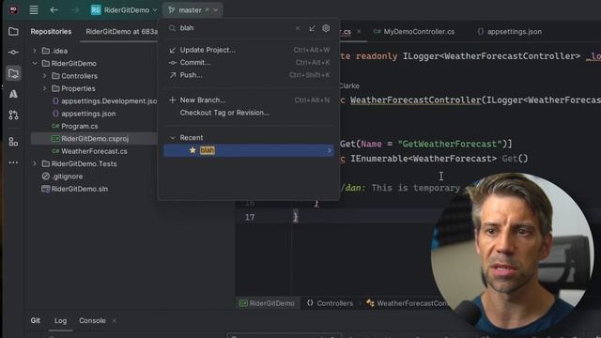Switch to appsettings.json editor tab
The image size is (601, 338).
click(509, 32)
